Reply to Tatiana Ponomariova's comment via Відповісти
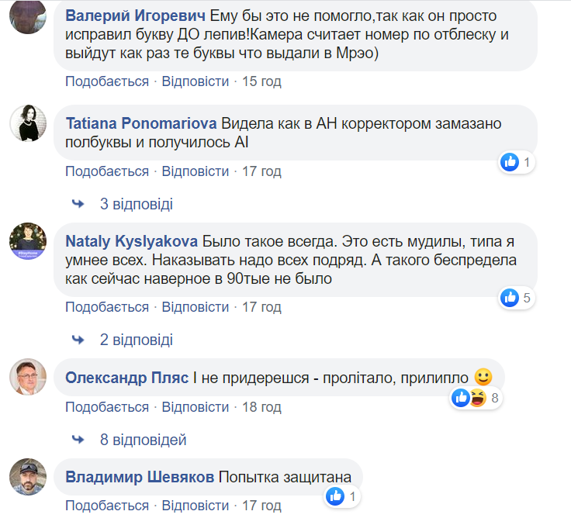This screenshot has width=571, height=525. 196,171
